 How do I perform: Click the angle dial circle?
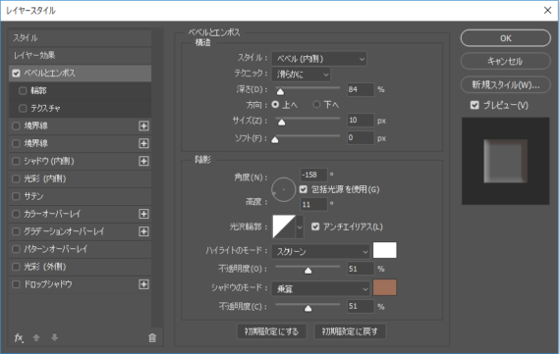283,189
